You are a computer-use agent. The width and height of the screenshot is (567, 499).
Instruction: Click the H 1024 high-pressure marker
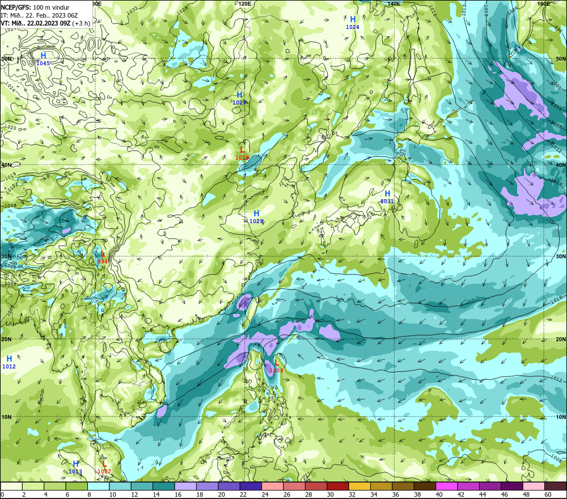pos(353,23)
